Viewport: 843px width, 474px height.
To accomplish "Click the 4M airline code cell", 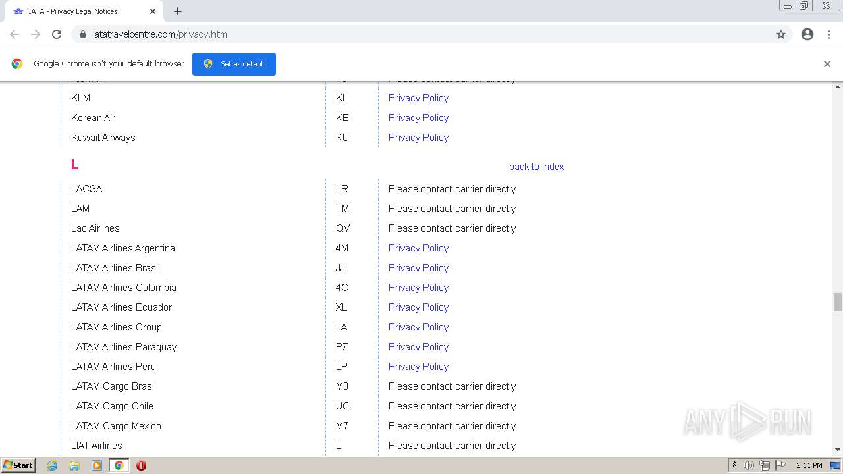I will (x=342, y=248).
